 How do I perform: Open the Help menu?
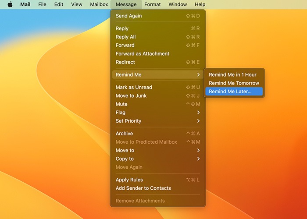tap(200, 4)
